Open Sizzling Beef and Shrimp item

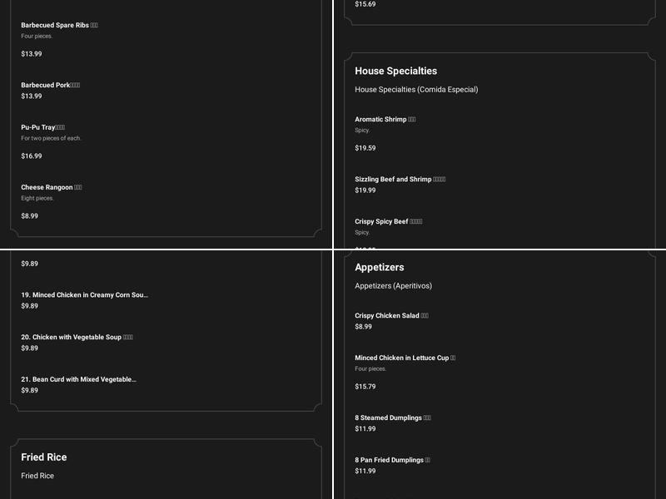(x=393, y=180)
